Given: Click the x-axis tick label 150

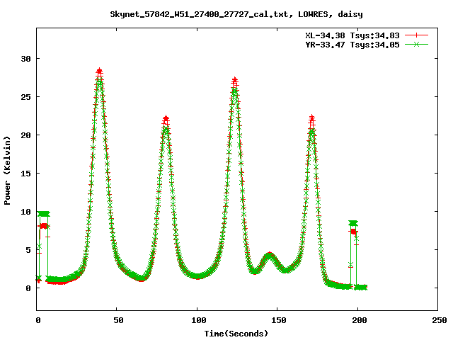Looking at the screenshot, I should click(x=279, y=320).
